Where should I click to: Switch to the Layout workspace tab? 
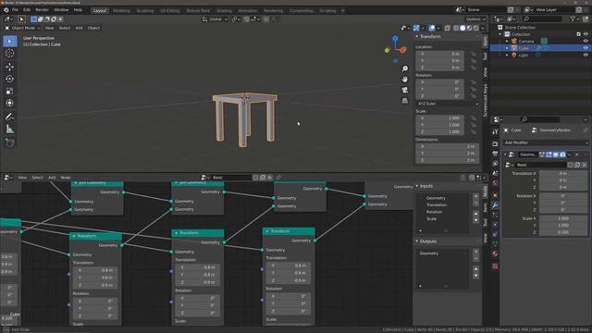pyautogui.click(x=100, y=10)
